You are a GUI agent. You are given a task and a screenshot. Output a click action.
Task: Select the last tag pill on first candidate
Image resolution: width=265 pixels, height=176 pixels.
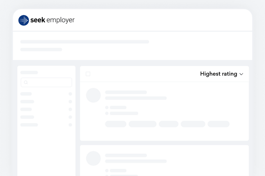[x=218, y=124]
